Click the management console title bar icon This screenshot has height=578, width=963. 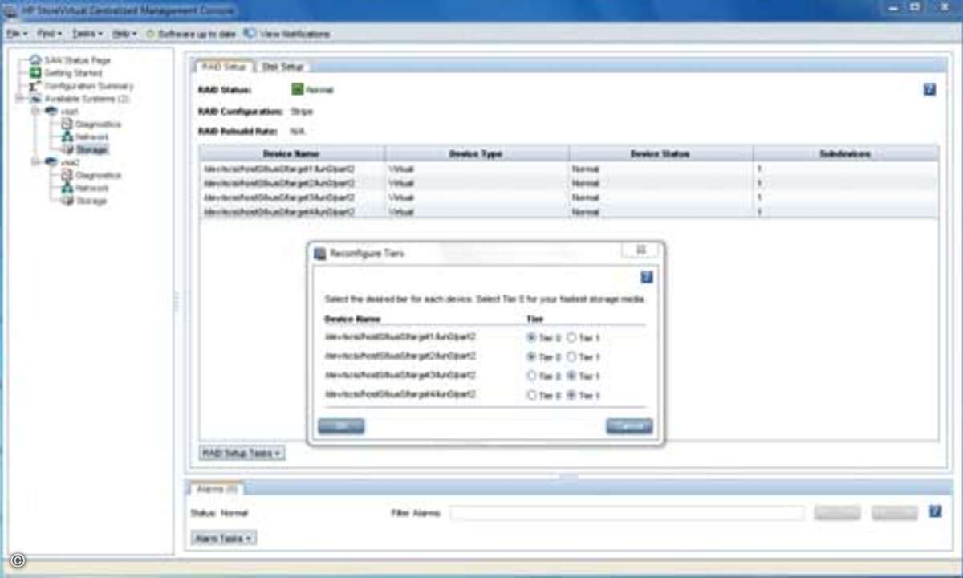pos(11,10)
